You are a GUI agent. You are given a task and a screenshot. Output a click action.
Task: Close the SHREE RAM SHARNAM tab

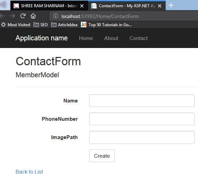[x=82, y=6]
